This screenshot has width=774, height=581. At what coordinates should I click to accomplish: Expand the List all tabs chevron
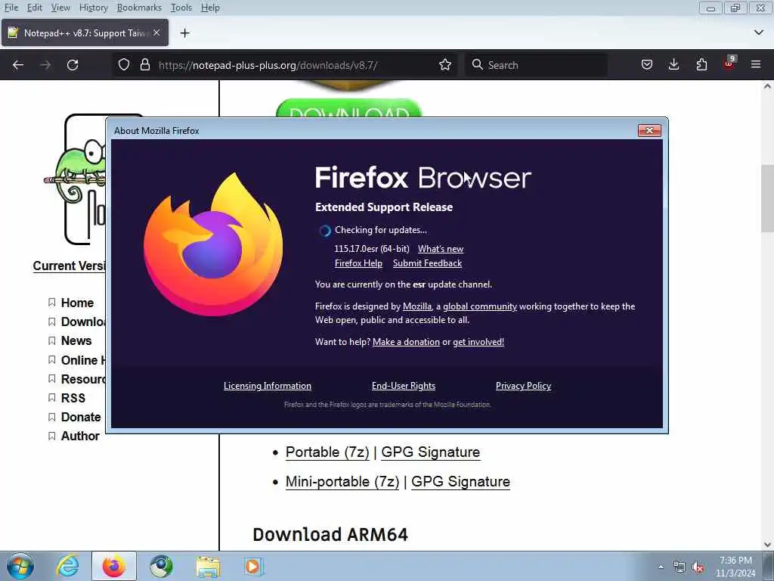coord(759,33)
